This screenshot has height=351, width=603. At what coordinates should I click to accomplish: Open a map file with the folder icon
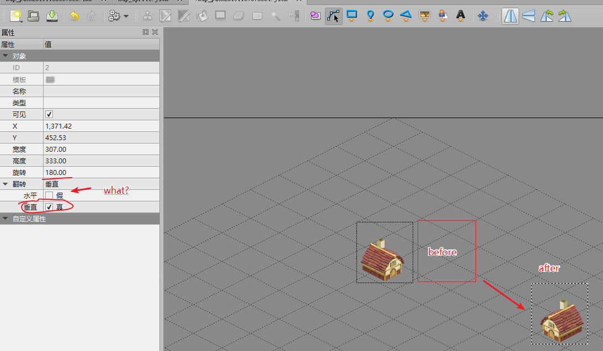[34, 16]
